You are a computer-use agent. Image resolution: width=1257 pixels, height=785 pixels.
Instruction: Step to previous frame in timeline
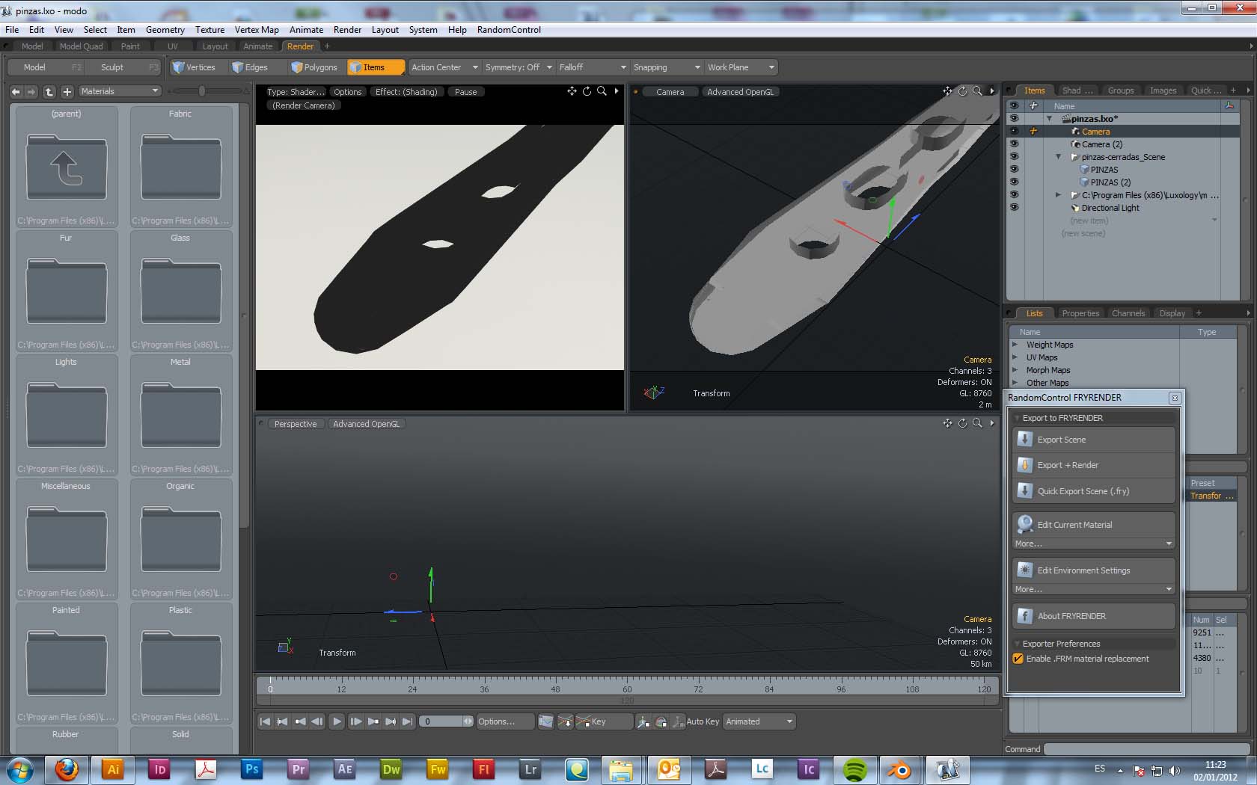(x=317, y=721)
